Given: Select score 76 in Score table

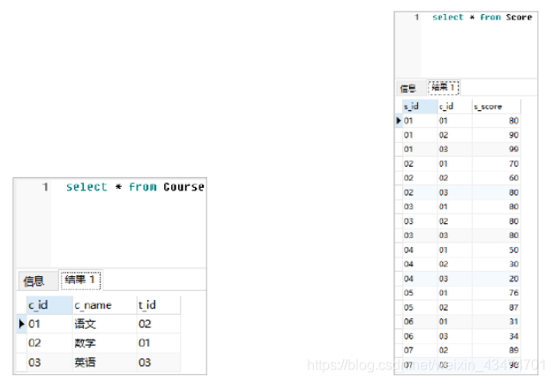Looking at the screenshot, I should pos(497,293).
